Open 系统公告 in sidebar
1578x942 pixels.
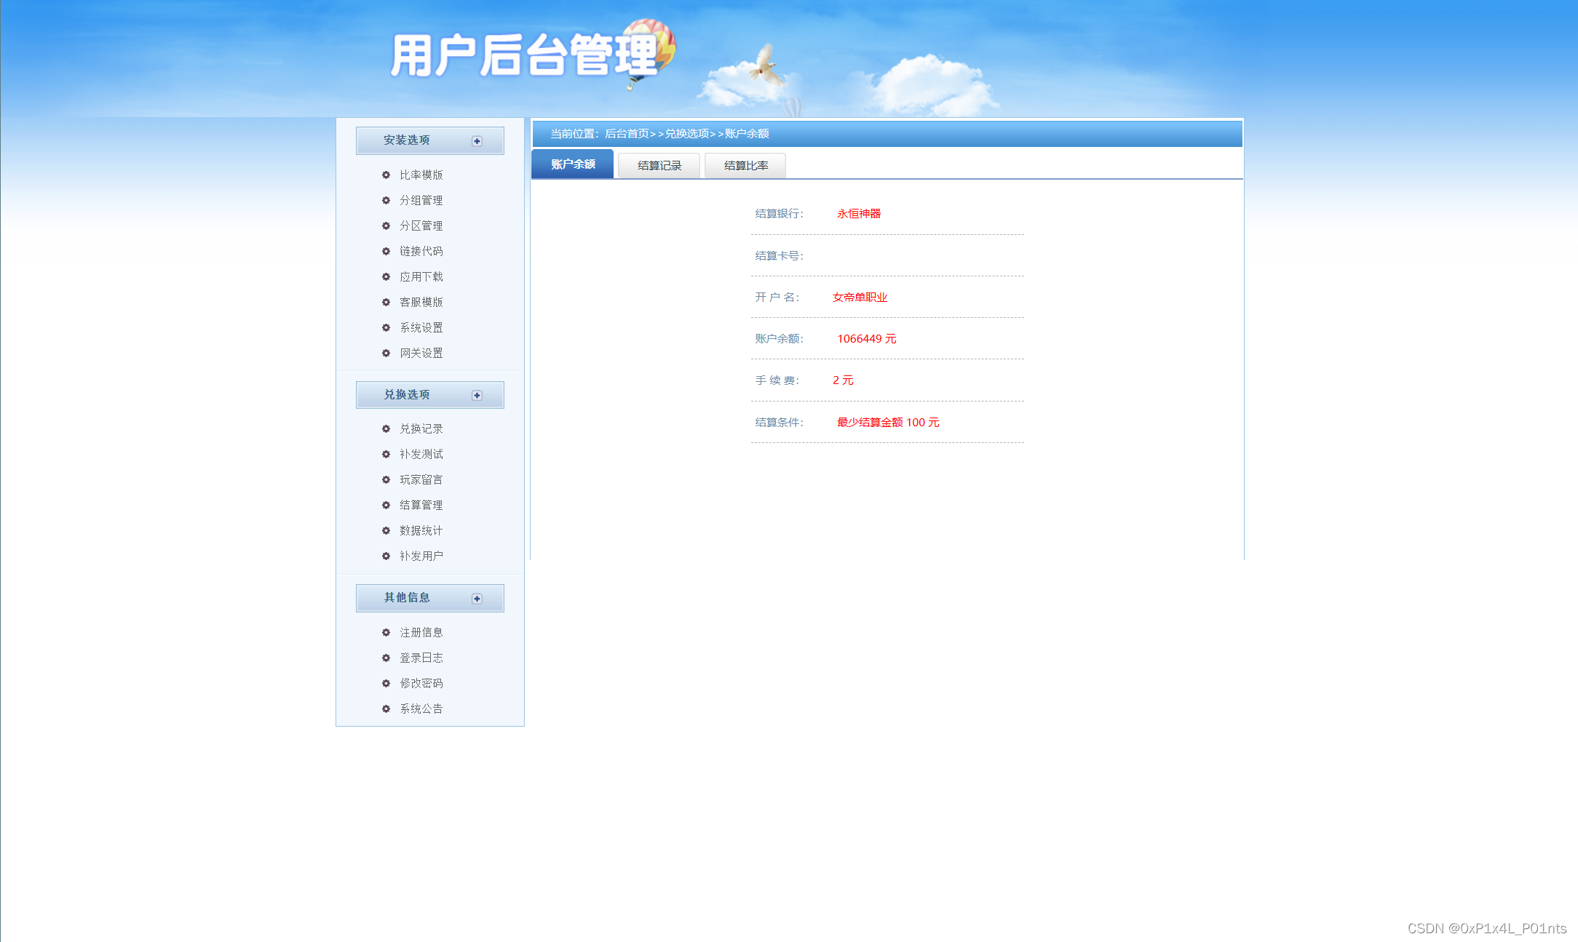[421, 709]
